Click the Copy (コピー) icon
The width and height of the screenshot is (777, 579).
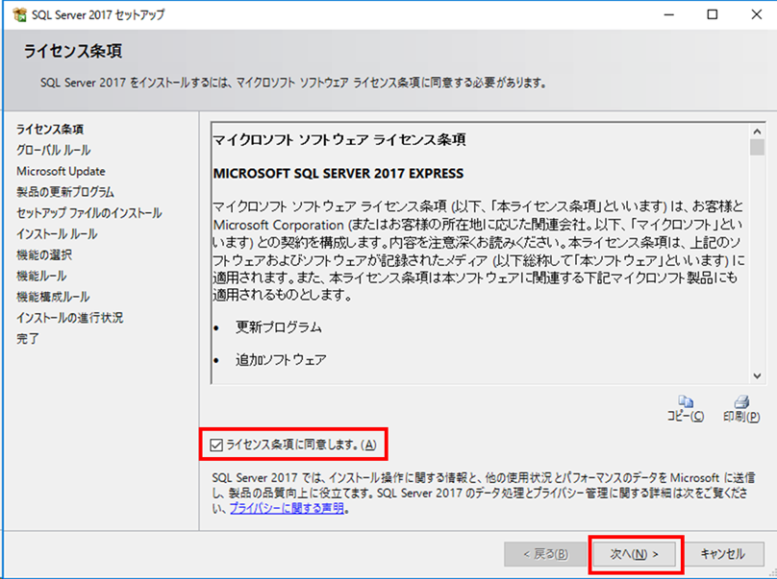686,400
